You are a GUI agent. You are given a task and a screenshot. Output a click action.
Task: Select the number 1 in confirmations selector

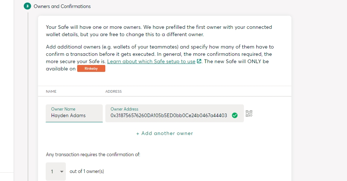point(52,172)
